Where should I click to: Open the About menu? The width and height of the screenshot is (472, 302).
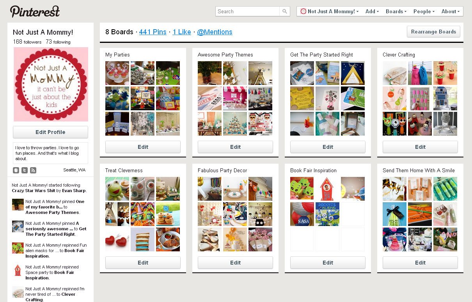(x=451, y=11)
